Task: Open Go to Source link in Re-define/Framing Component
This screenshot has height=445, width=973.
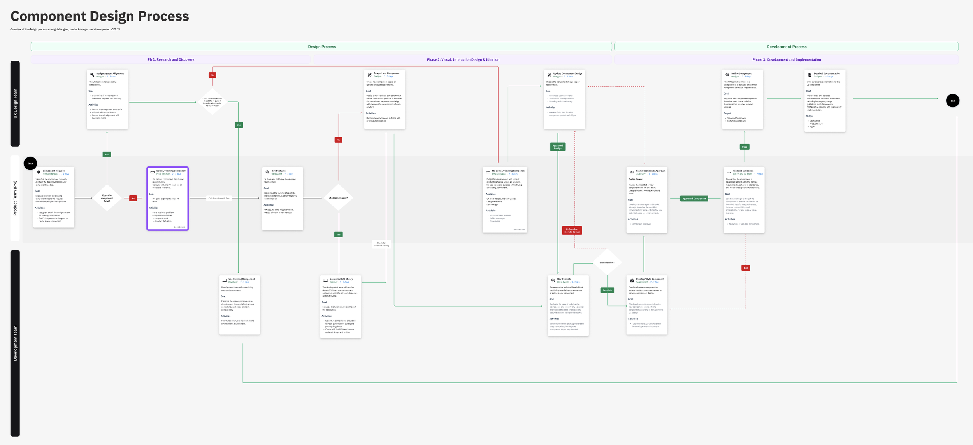Action: click(518, 229)
